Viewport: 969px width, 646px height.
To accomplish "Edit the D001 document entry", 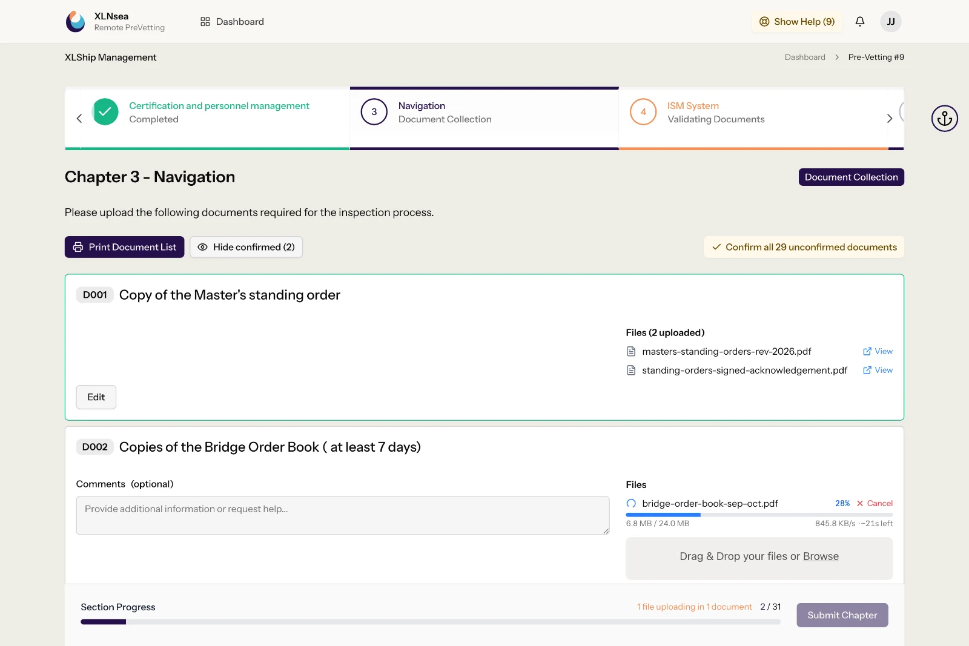I will [96, 397].
